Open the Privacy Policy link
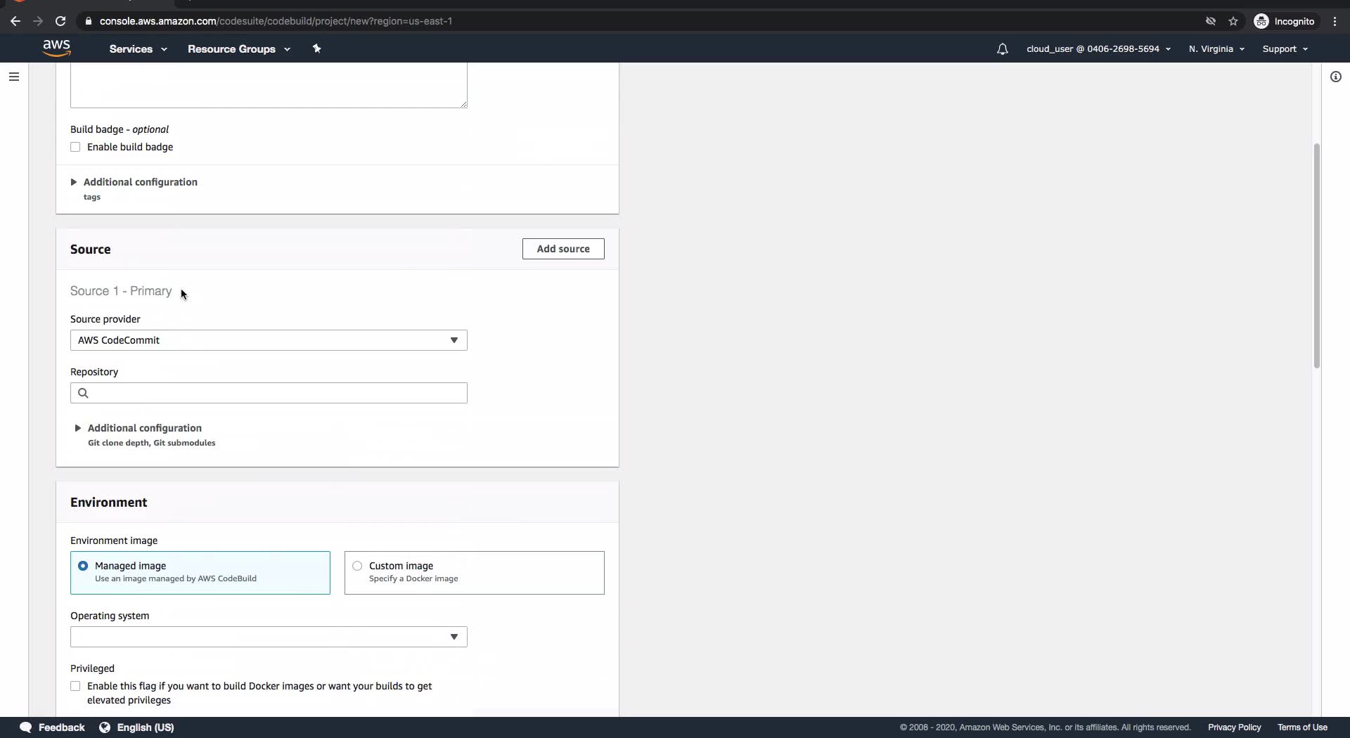Screen dimensions: 1350x738 point(1235,727)
